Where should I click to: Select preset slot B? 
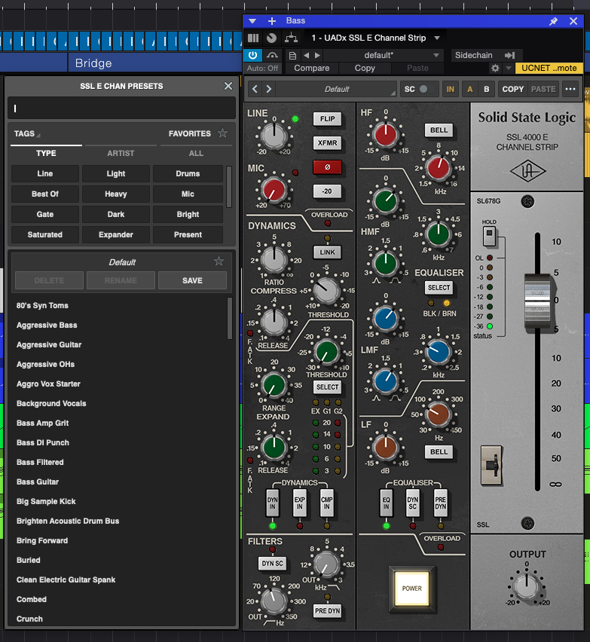pos(487,89)
